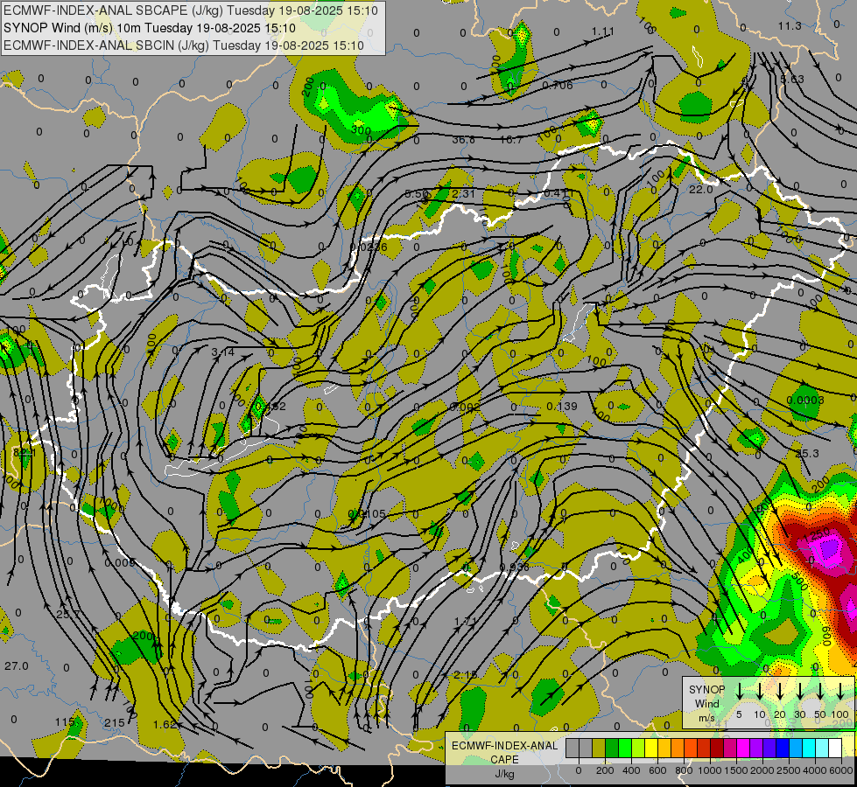The image size is (857, 787).
Task: Pick the white swatch in the CAPE legend
Action: [835, 749]
